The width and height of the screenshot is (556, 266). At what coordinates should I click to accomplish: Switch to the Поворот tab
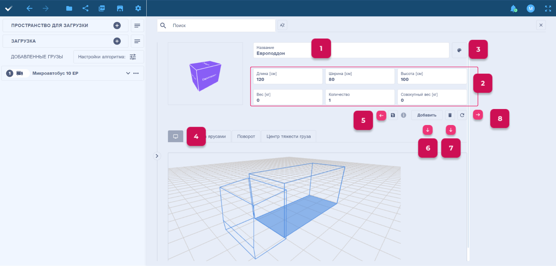click(x=246, y=136)
